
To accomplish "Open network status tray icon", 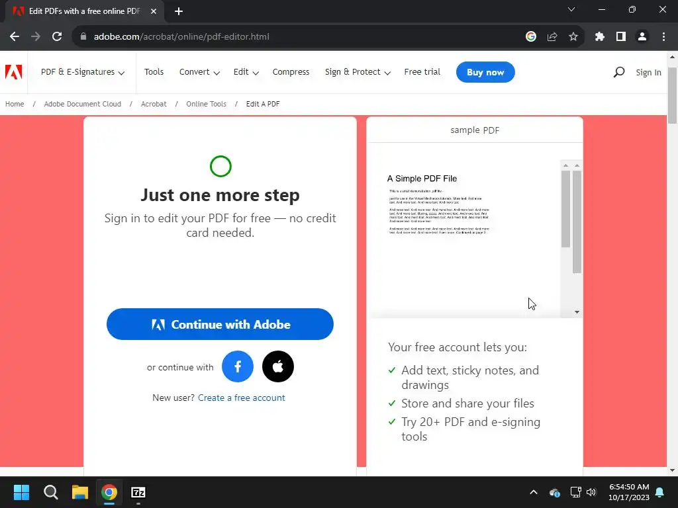I will click(575, 492).
